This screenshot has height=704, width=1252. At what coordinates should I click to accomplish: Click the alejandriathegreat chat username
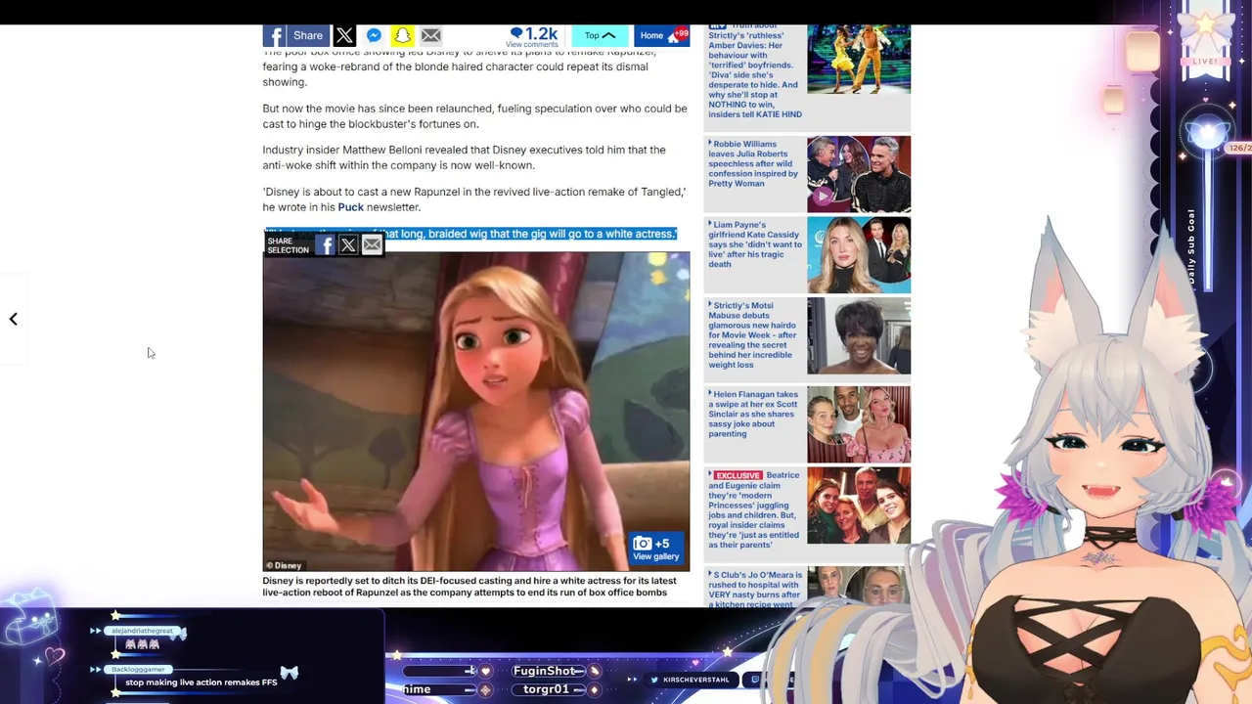pyautogui.click(x=142, y=631)
